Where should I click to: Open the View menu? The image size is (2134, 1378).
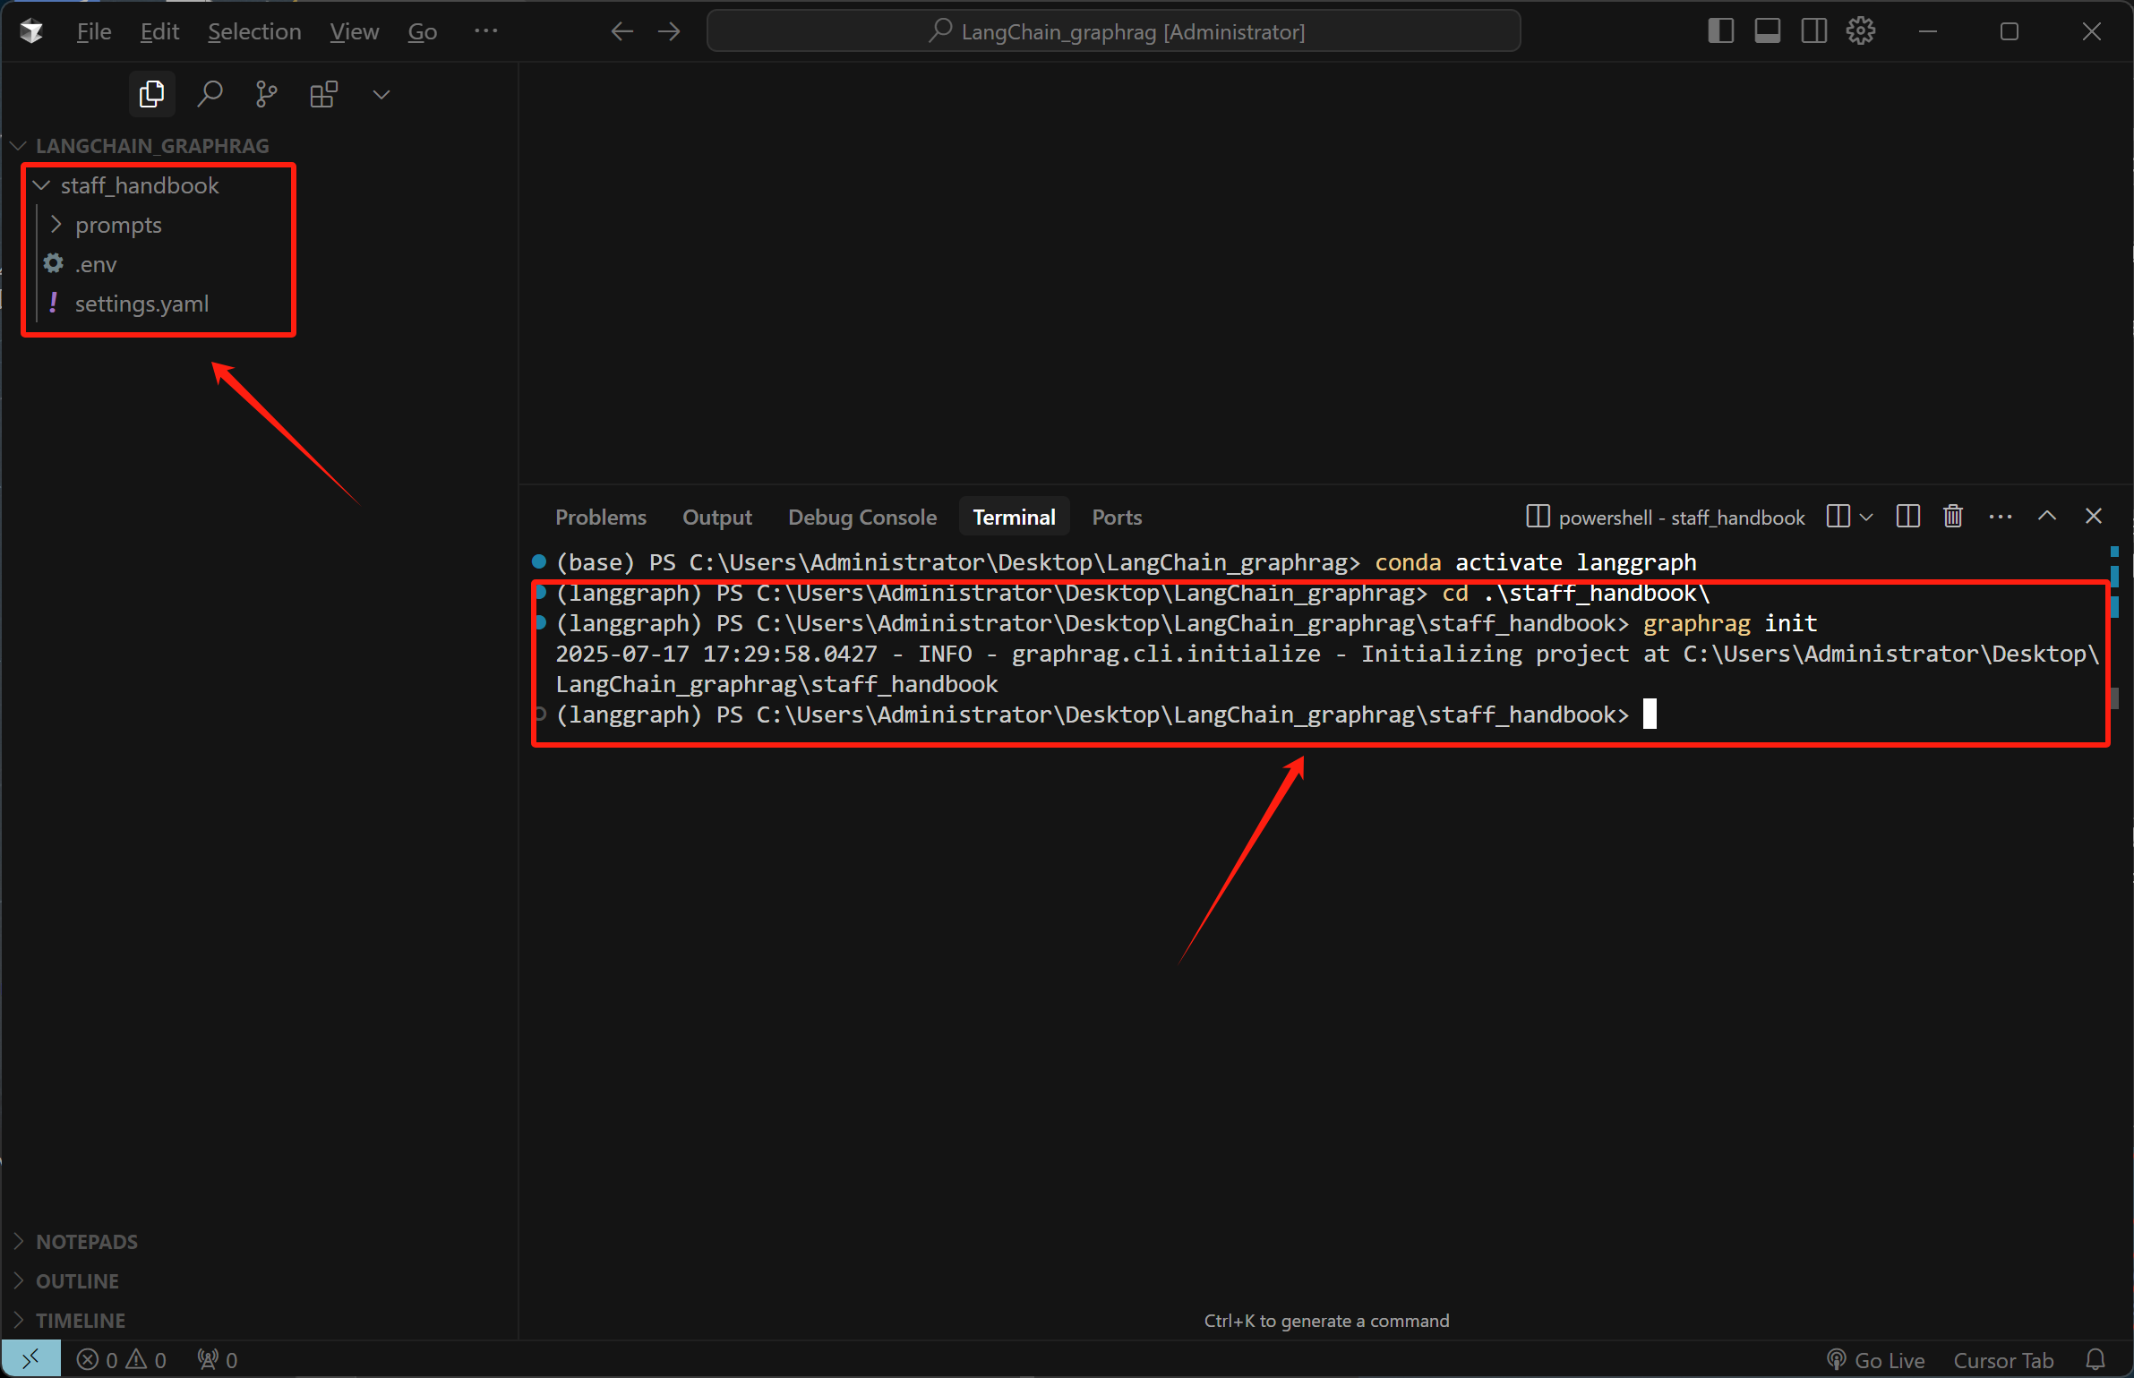[x=354, y=32]
